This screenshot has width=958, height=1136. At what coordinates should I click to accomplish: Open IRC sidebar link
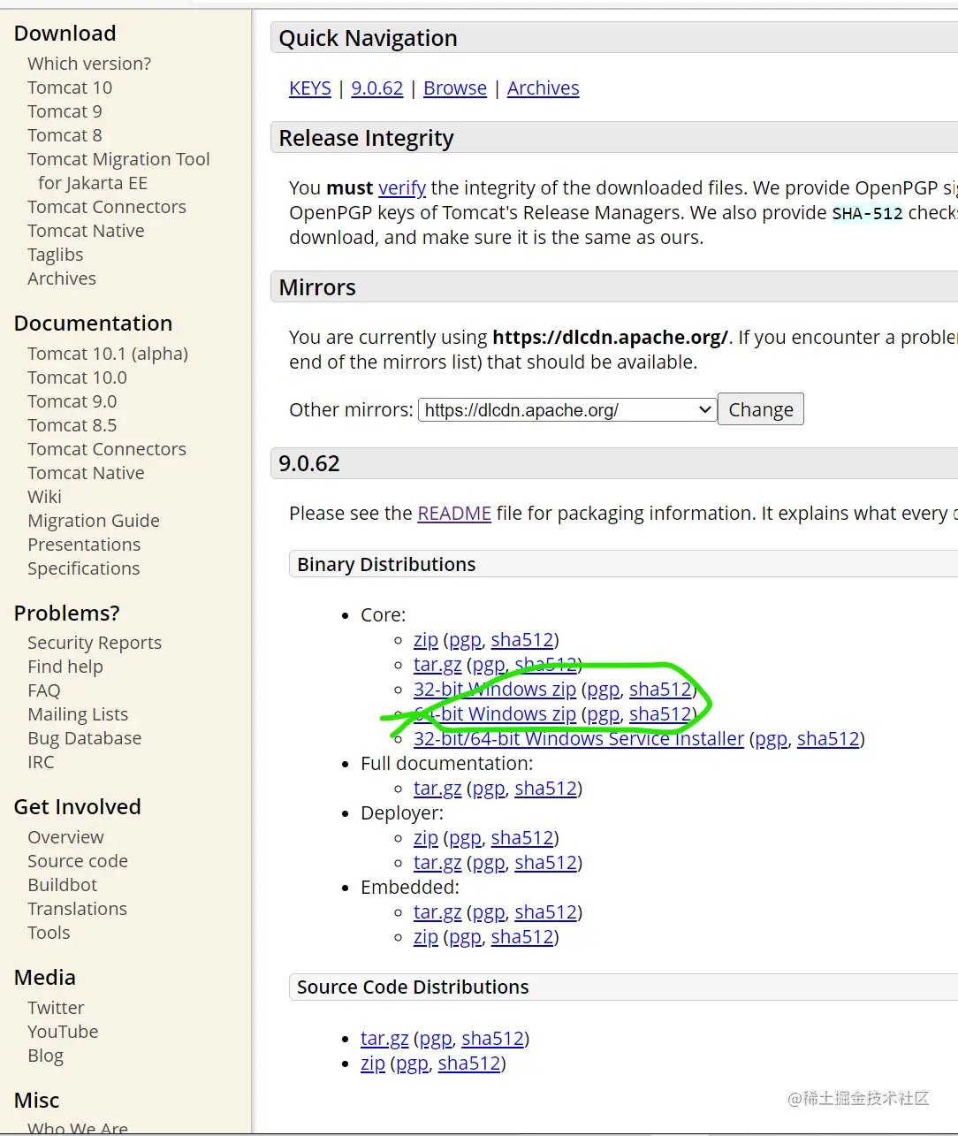pos(41,762)
